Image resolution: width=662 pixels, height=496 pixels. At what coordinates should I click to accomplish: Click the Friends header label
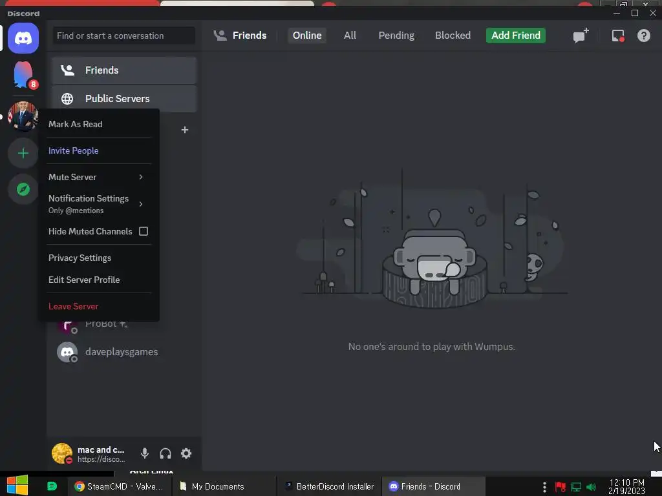pos(250,36)
